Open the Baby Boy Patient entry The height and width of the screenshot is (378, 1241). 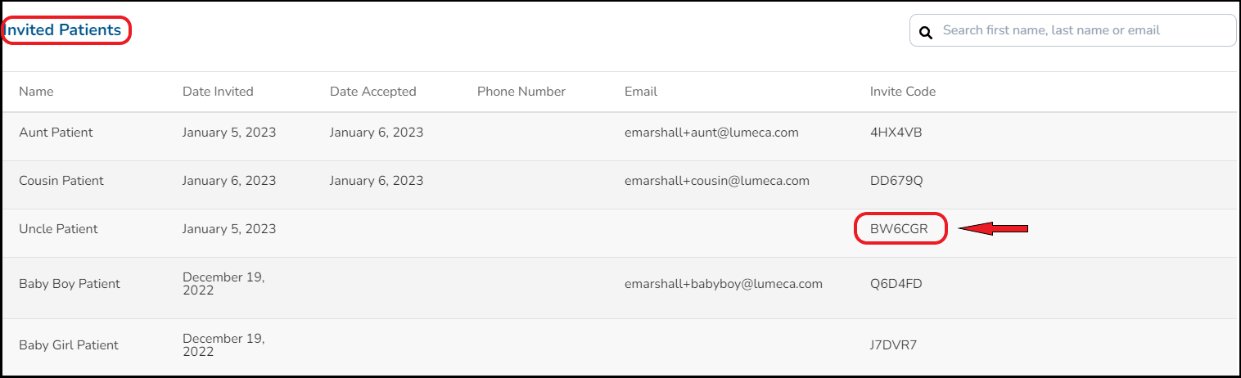[x=70, y=284]
